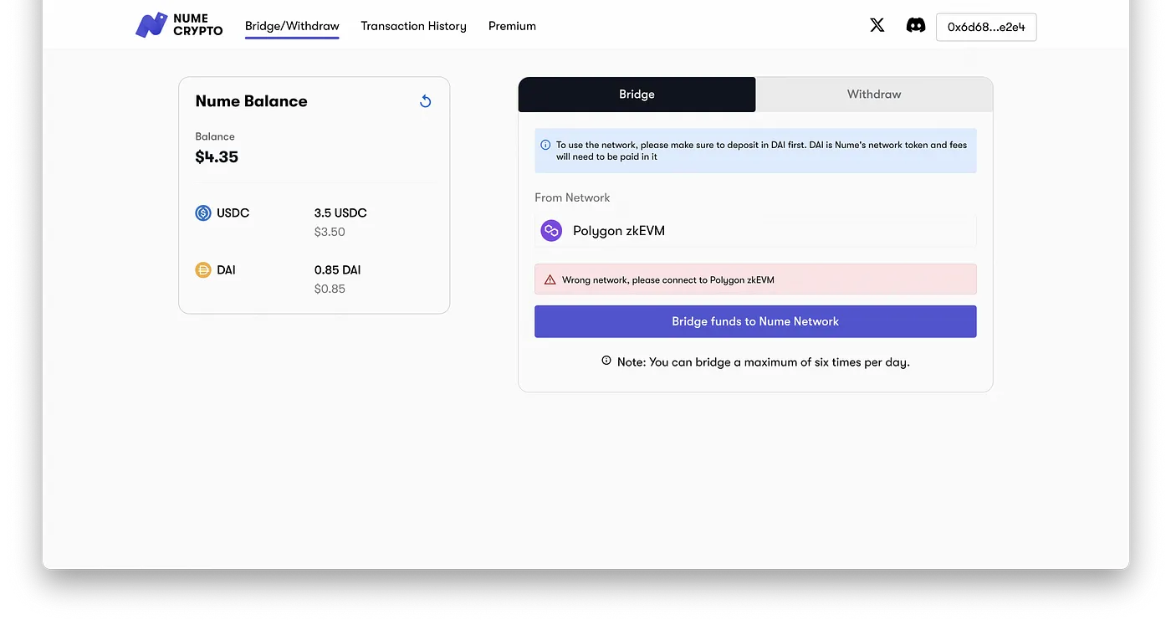This screenshot has width=1171, height=625.
Task: Open the Discord icon link
Action: click(916, 25)
